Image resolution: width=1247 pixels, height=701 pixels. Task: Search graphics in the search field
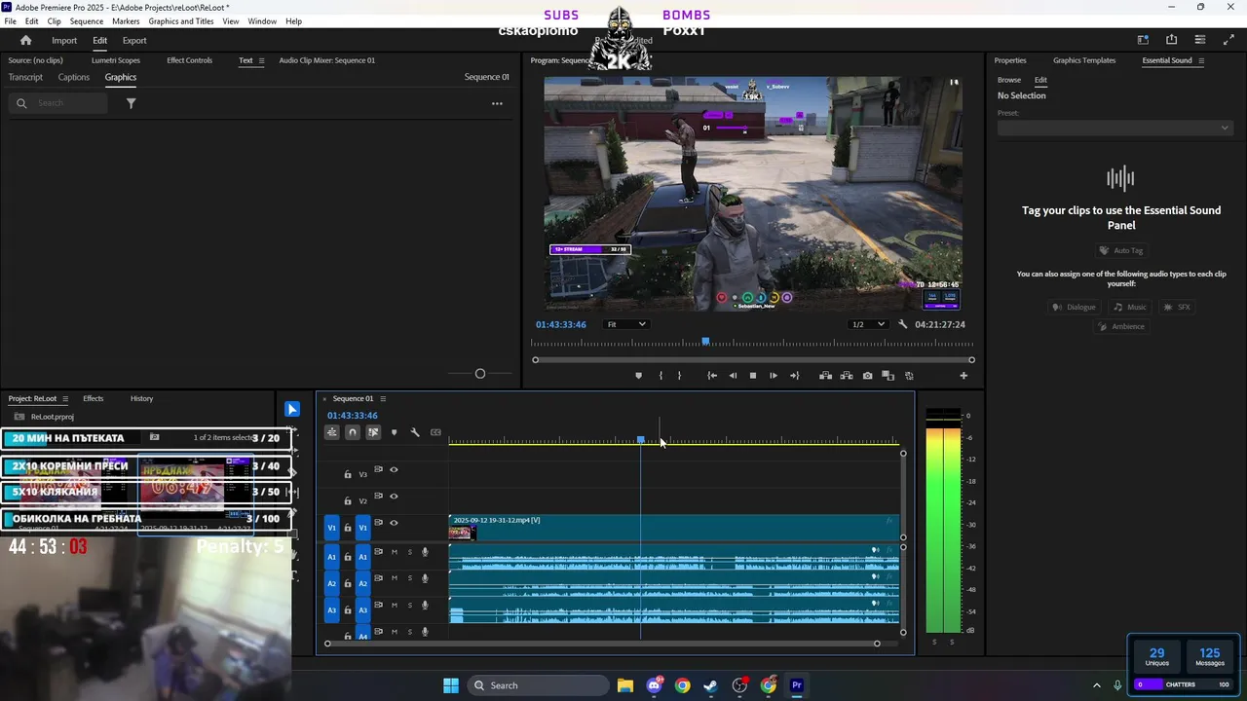coord(58,103)
